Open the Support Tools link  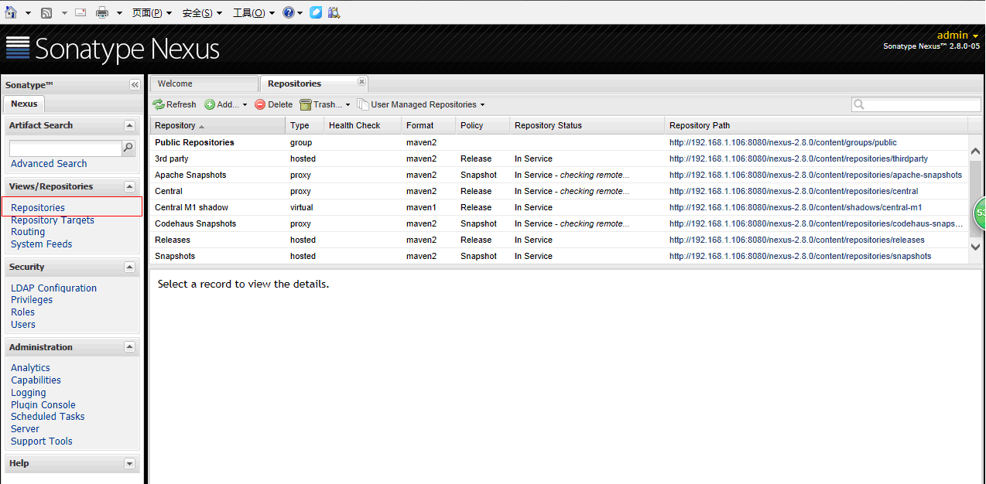pos(42,441)
